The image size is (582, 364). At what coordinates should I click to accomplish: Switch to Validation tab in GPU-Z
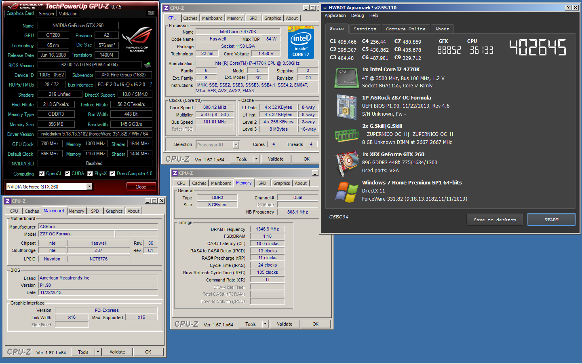click(x=68, y=14)
